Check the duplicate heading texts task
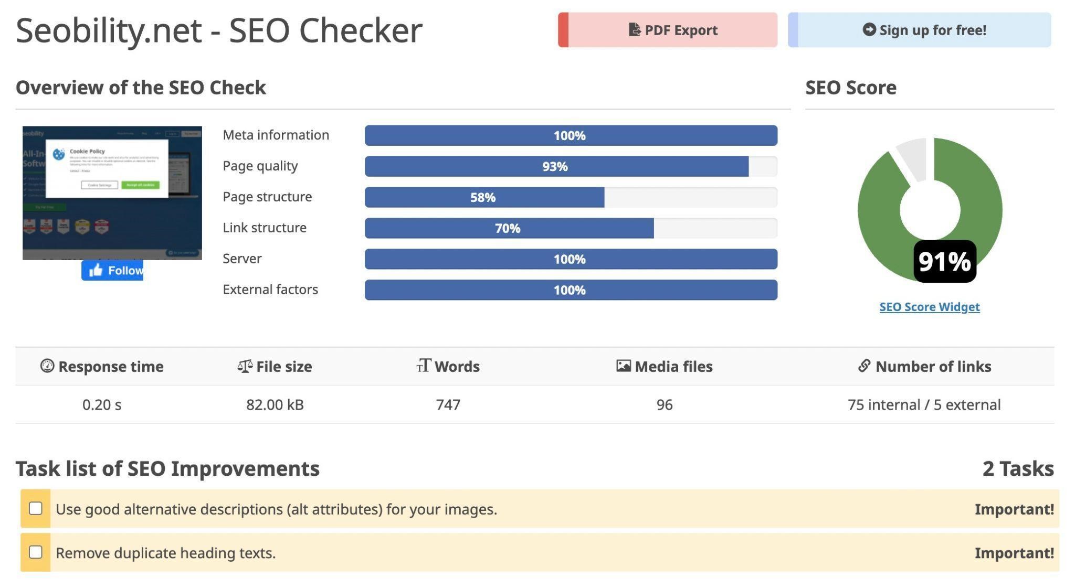This screenshot has width=1075, height=588. pyautogui.click(x=36, y=552)
